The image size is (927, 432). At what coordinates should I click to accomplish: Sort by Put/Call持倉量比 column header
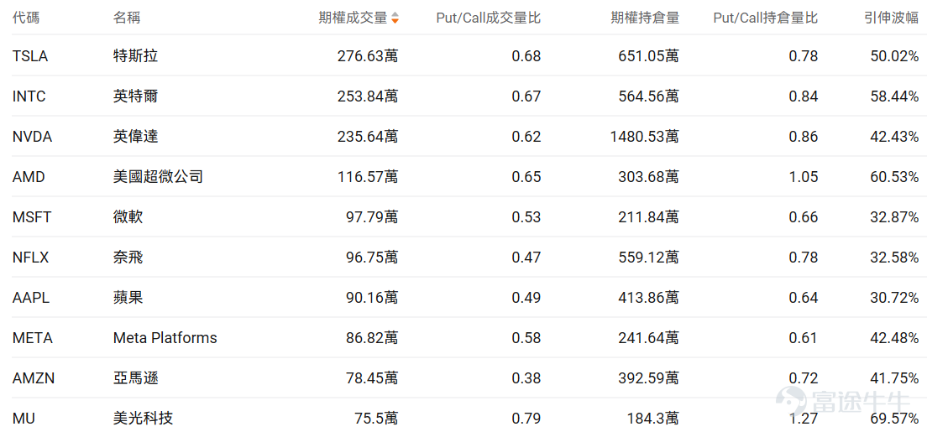point(766,18)
